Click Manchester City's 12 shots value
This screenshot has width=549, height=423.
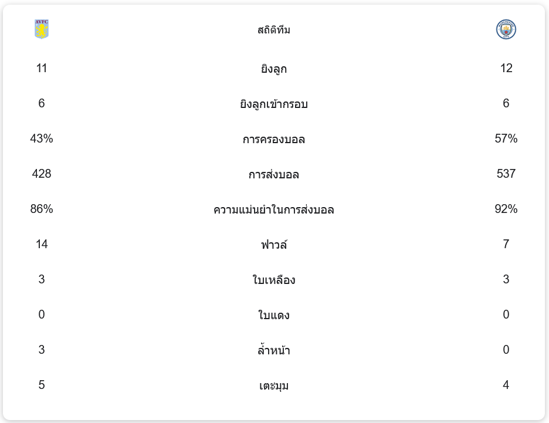point(506,68)
